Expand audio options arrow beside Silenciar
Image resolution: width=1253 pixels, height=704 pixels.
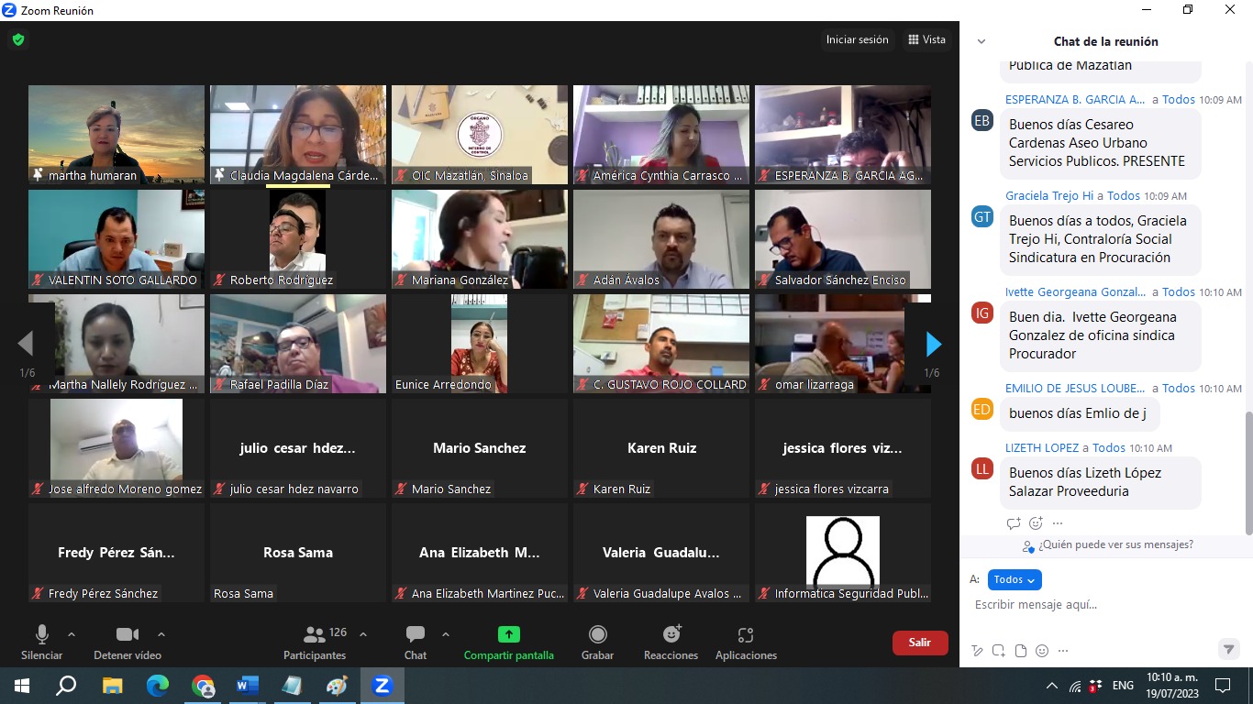click(72, 634)
